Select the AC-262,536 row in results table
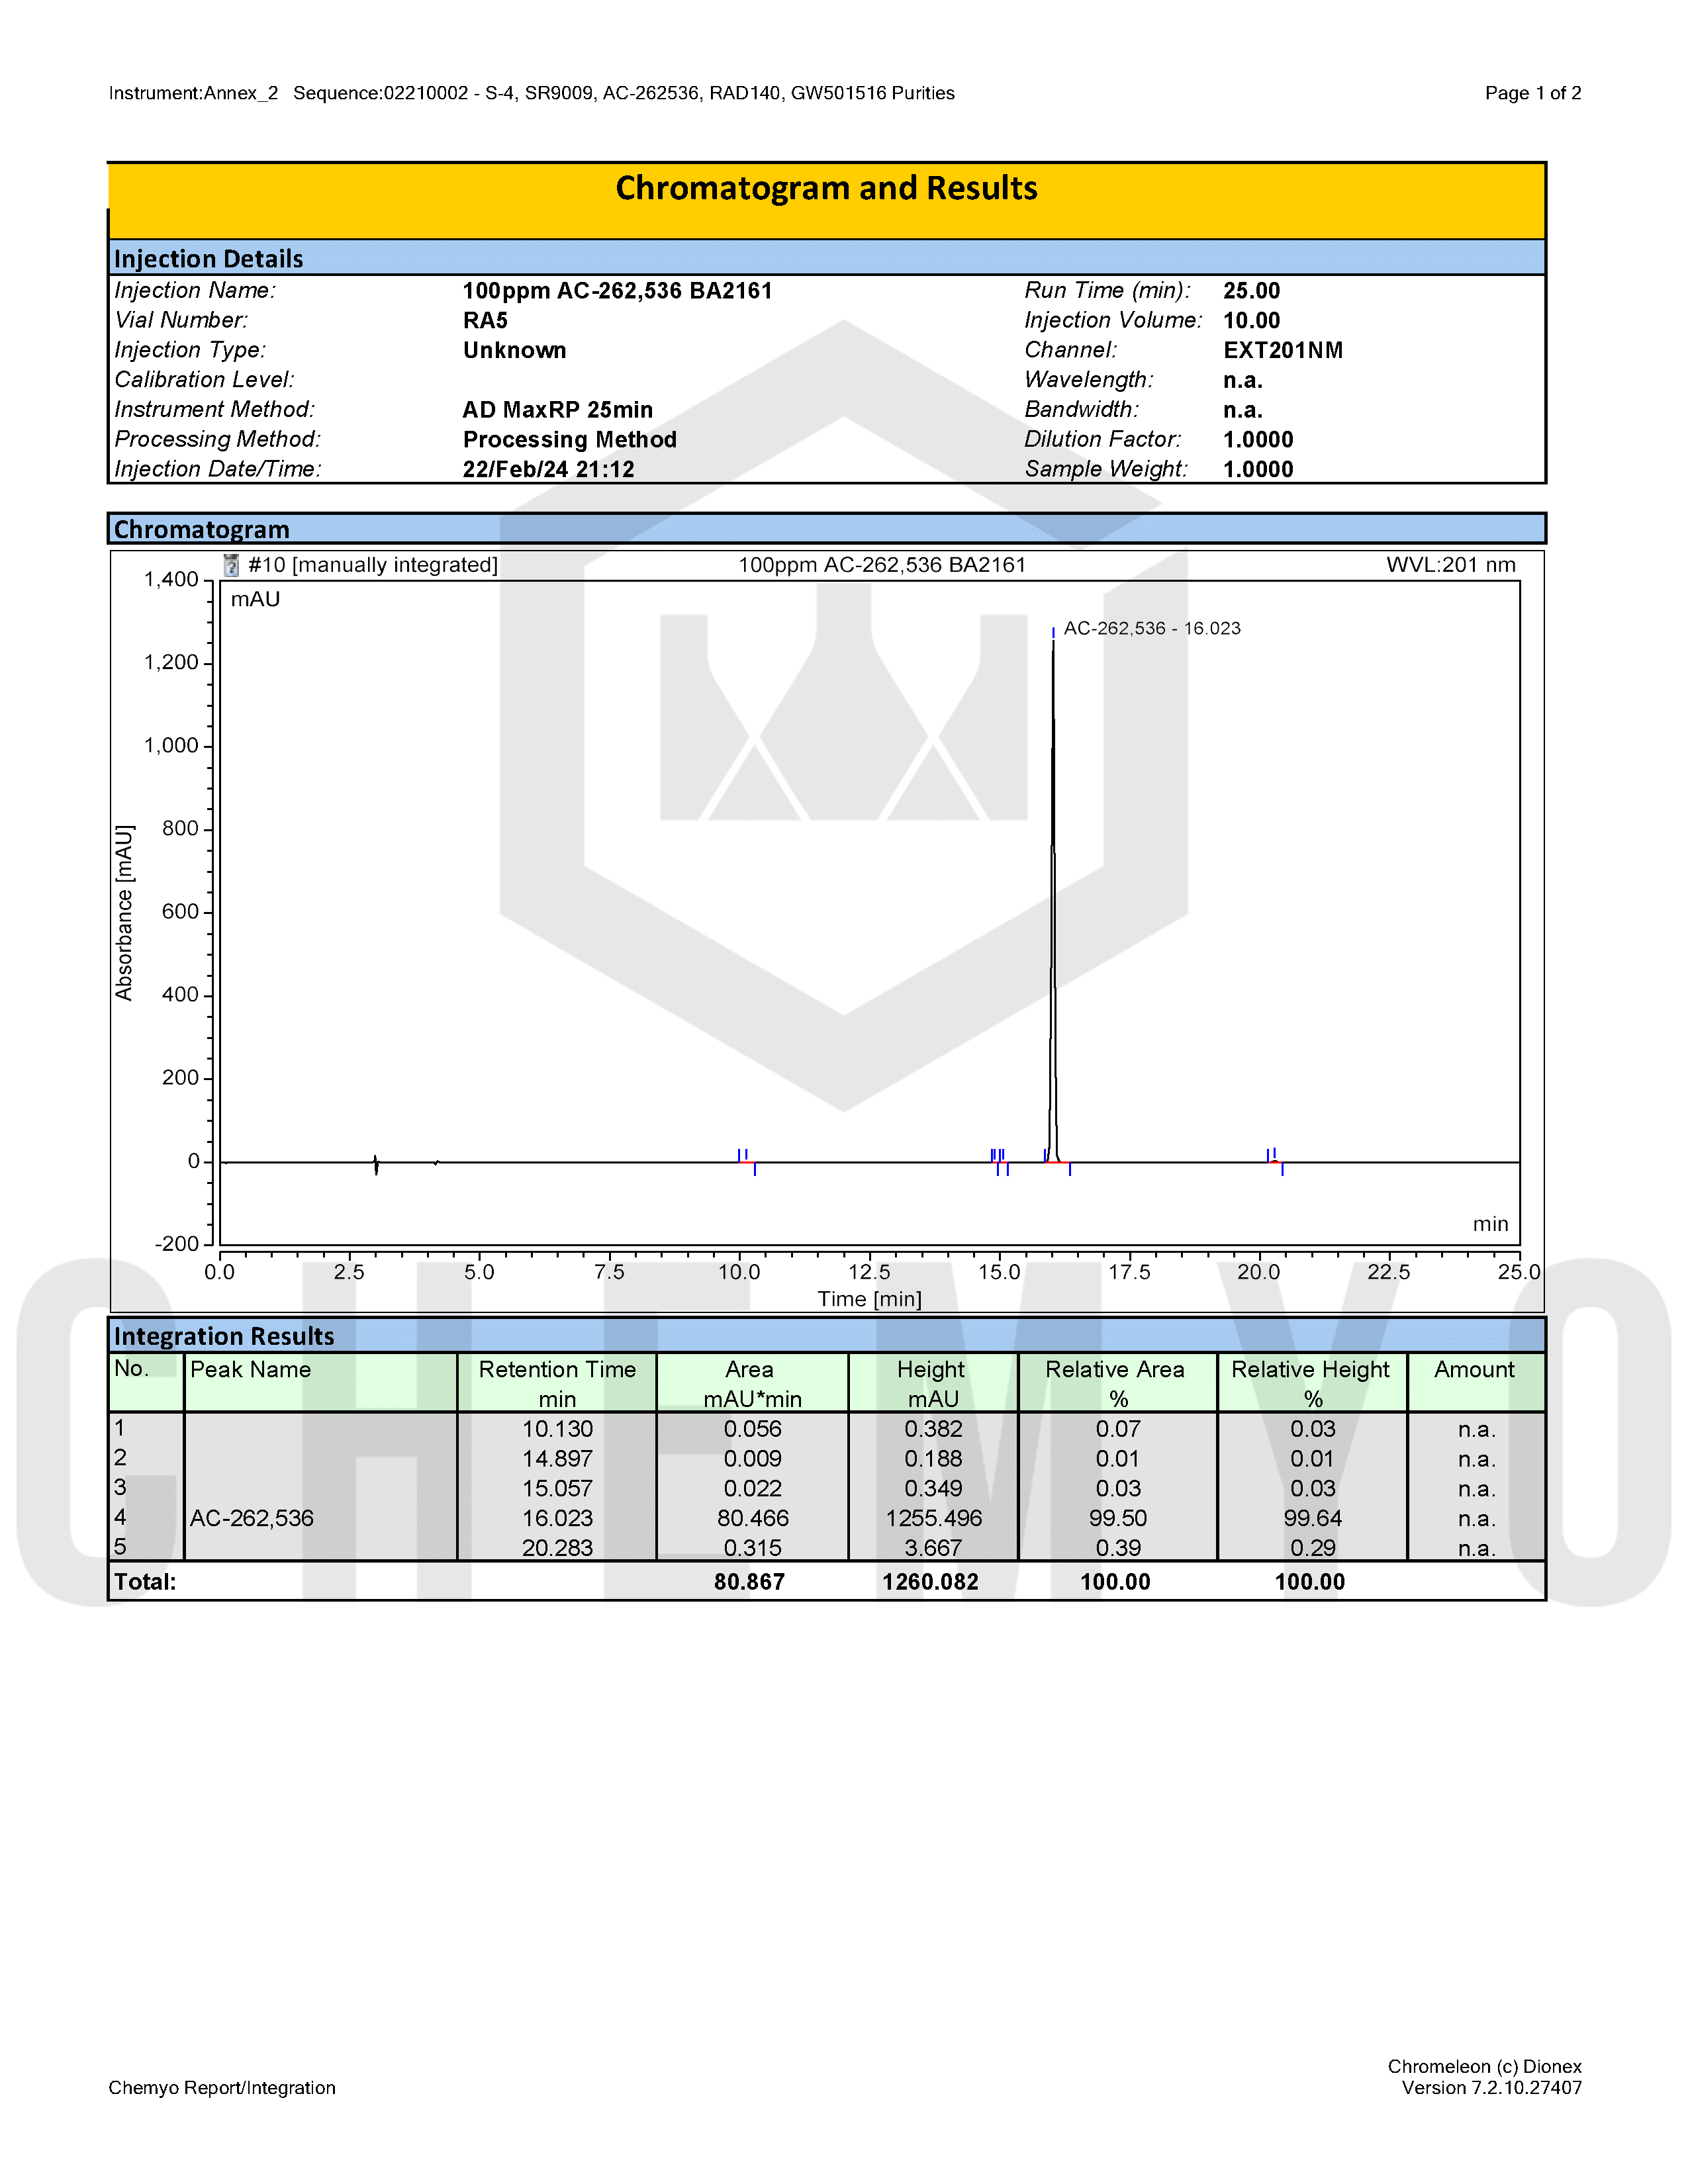The height and width of the screenshot is (2184, 1688). click(826, 1518)
